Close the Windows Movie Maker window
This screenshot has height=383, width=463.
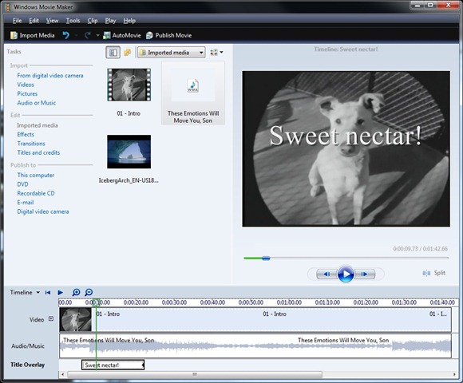tap(449, 5)
